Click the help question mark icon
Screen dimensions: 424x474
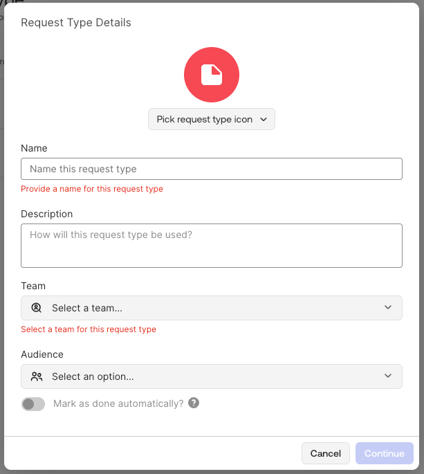(194, 403)
